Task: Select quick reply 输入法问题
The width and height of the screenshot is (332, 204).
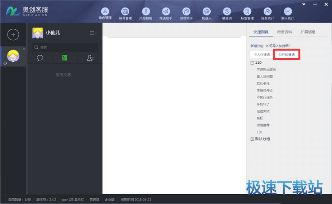Action: [x=265, y=77]
